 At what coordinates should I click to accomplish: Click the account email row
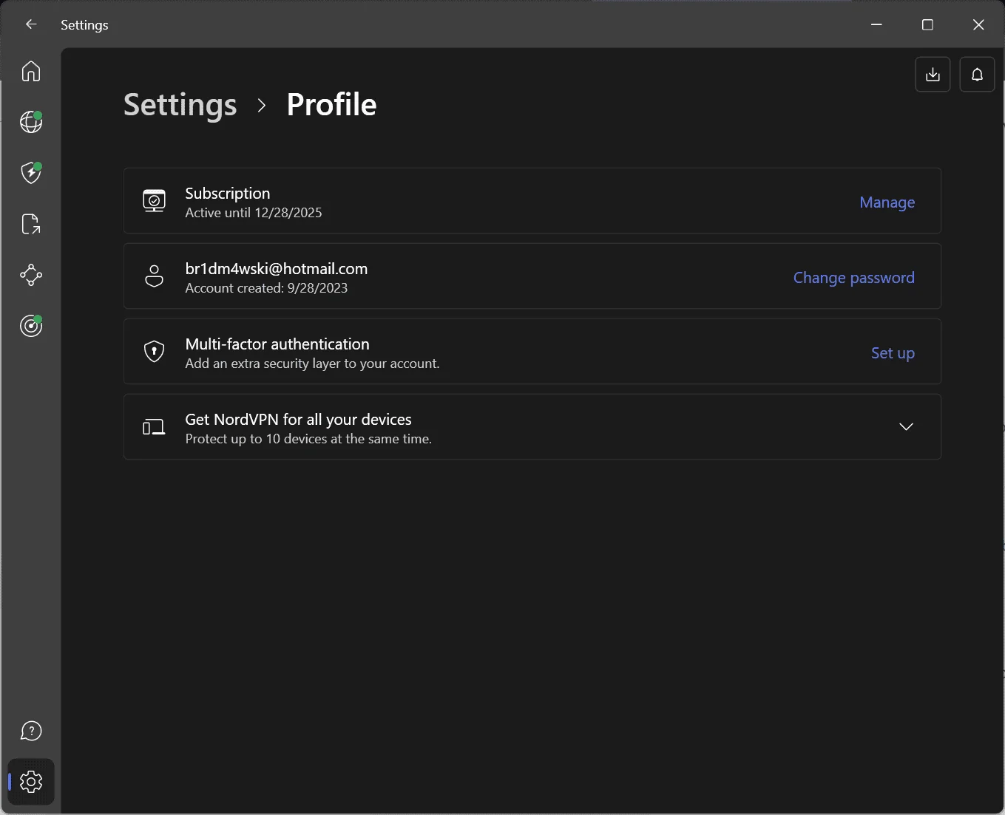[532, 276]
